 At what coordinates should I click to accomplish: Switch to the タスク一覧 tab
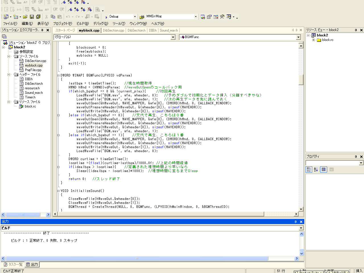(x=13, y=264)
